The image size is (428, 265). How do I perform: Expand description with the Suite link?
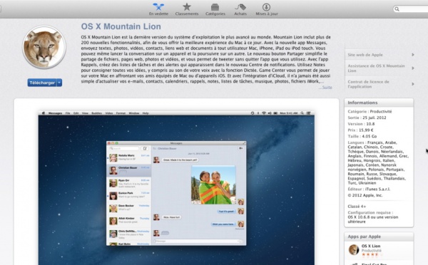tap(325, 87)
